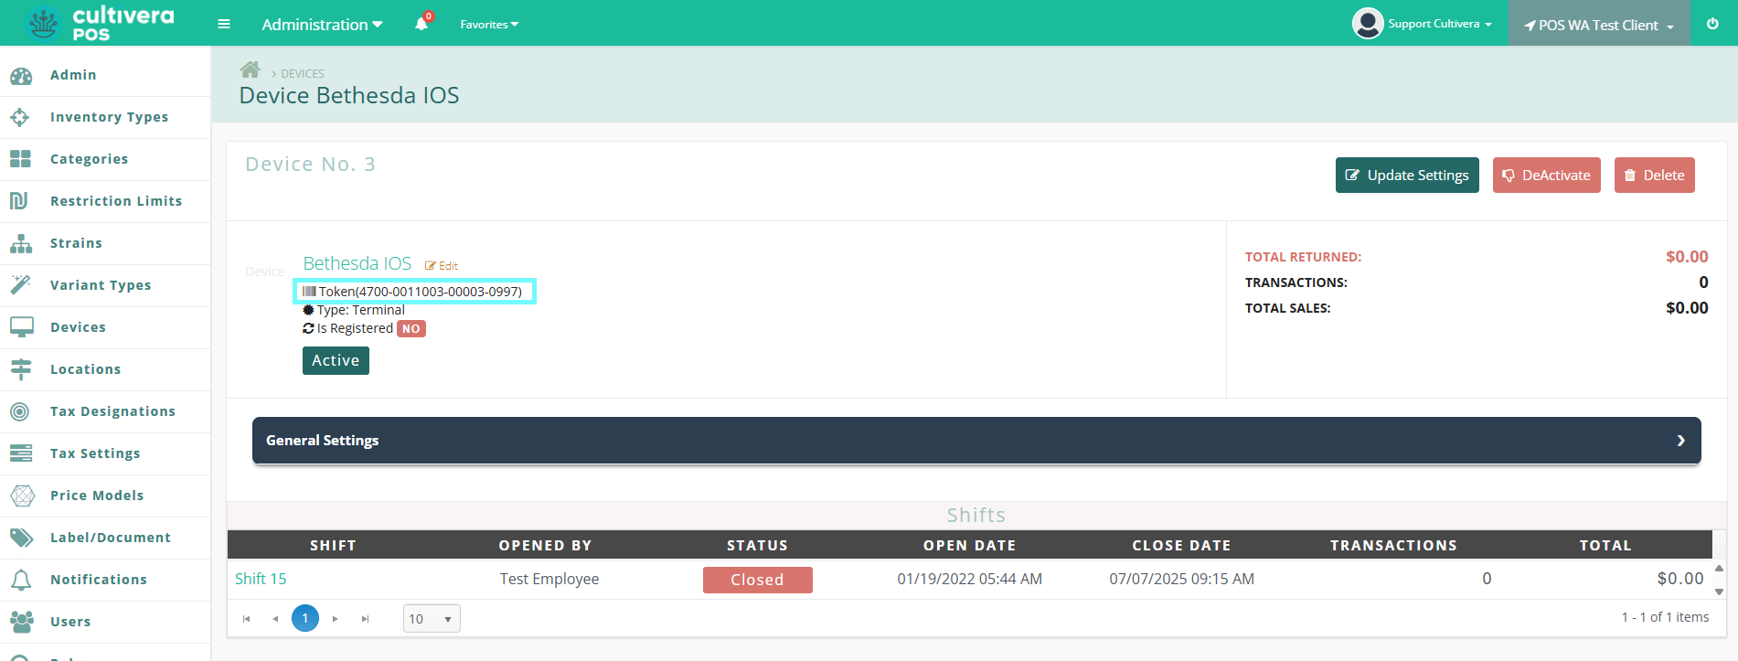
Task: Click the Categories grid icon
Action: (x=21, y=159)
